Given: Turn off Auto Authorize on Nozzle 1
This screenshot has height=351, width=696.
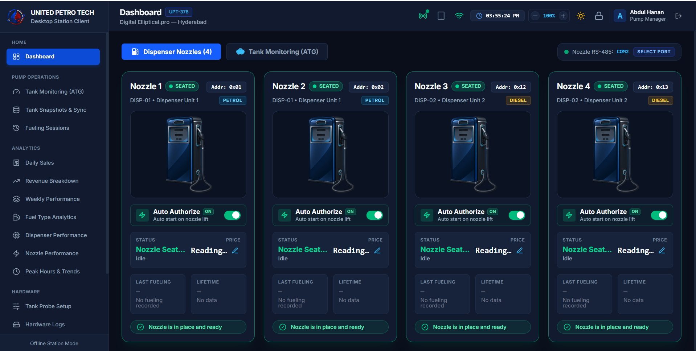Looking at the screenshot, I should (232, 215).
